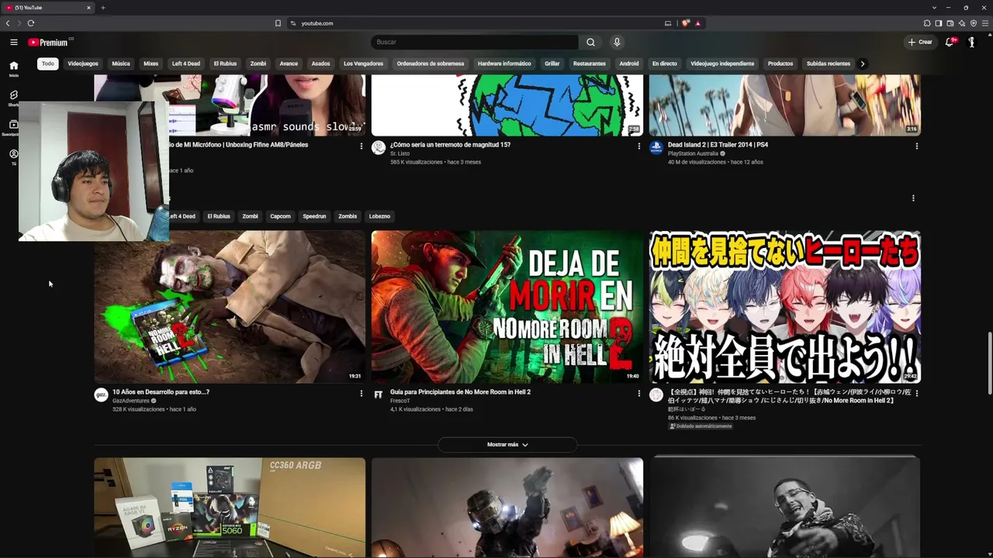Select the Mixes filter chip
This screenshot has height=558, width=993.
(151, 64)
